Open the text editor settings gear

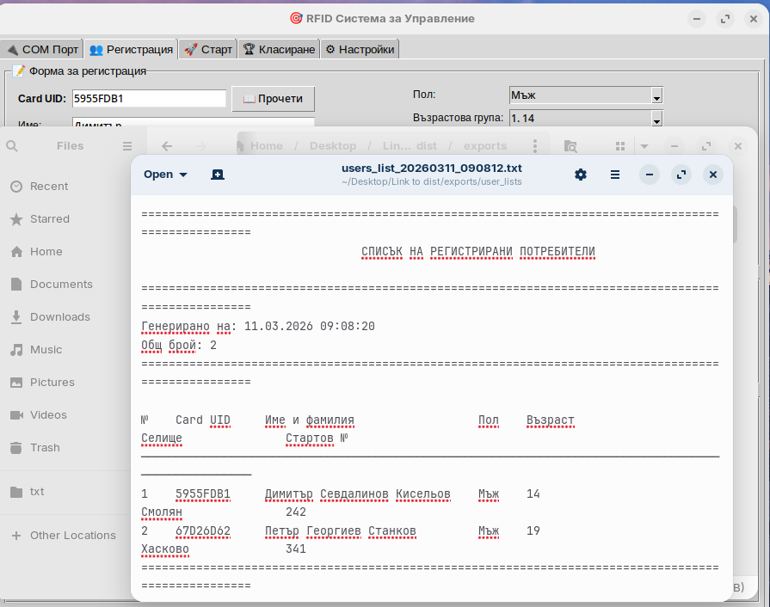(581, 175)
